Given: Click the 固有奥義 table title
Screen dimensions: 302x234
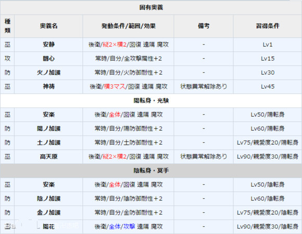Looking at the screenshot, I should (x=151, y=7).
